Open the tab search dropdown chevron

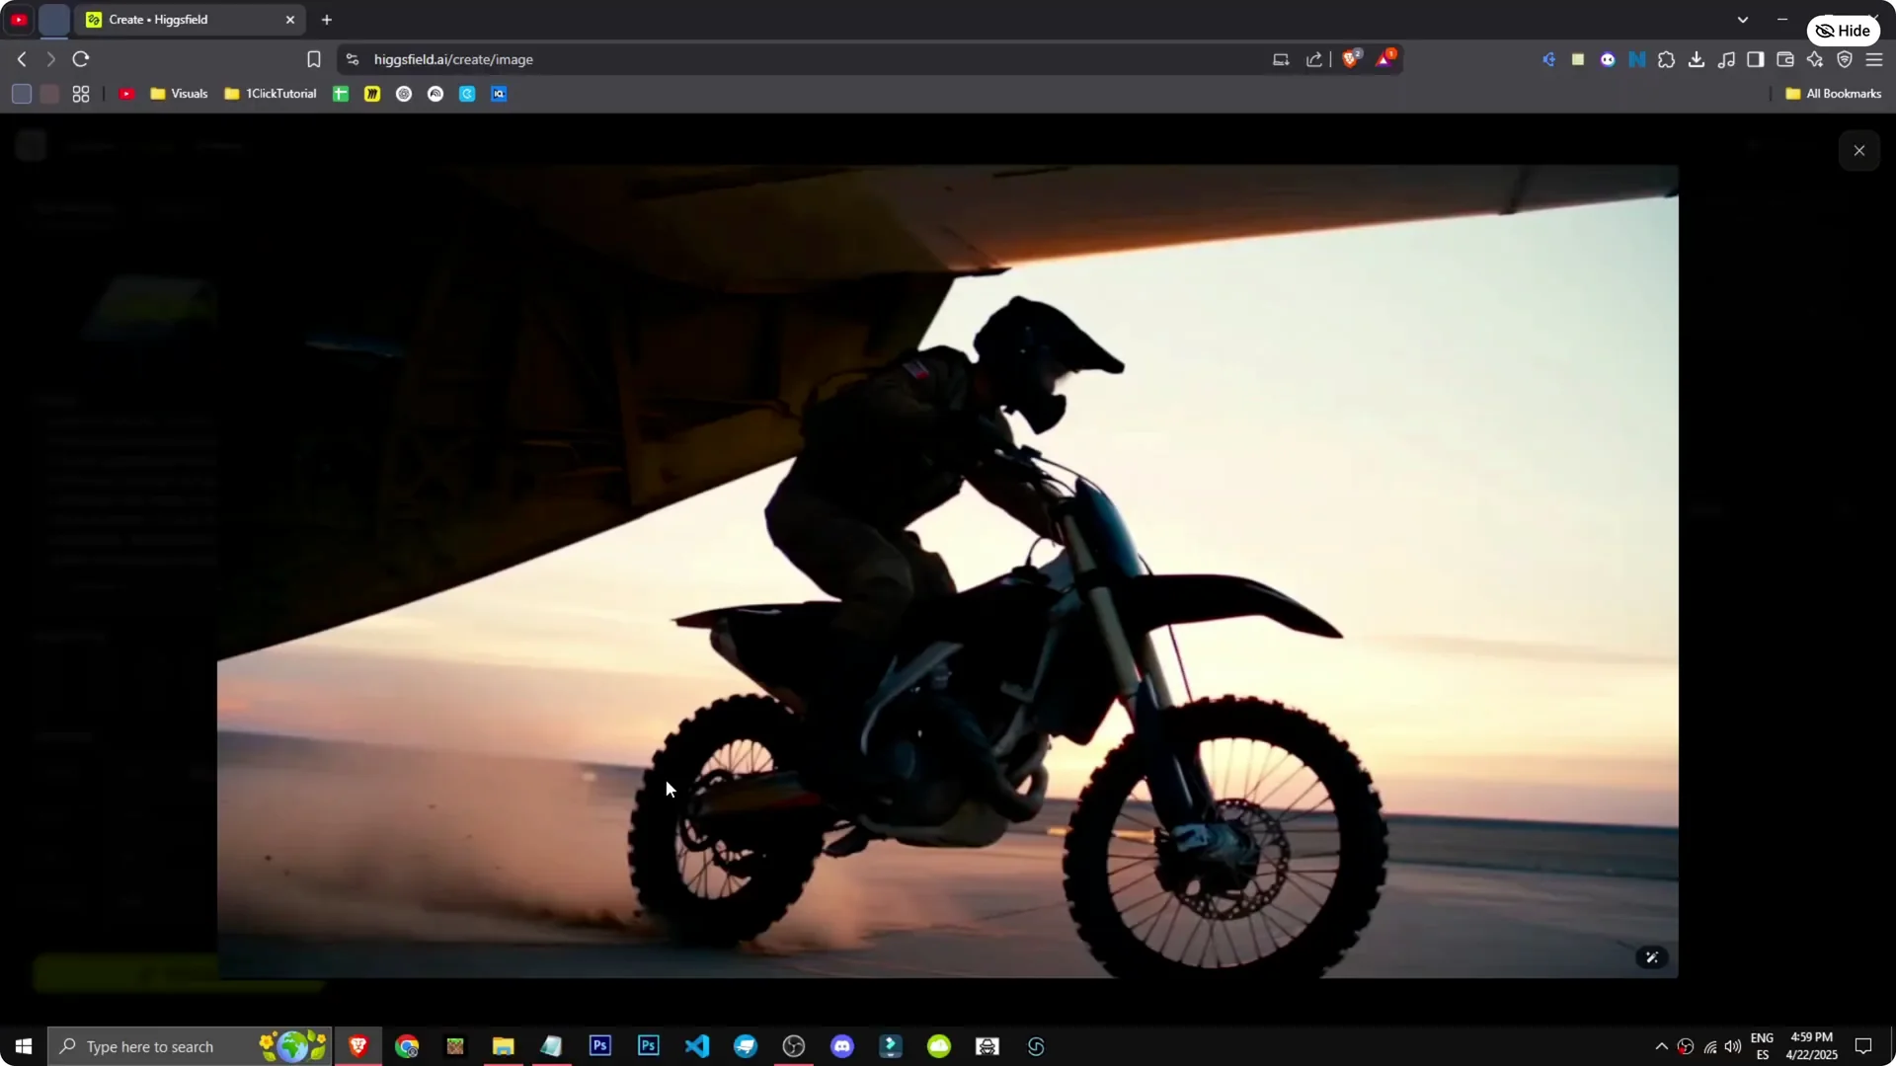[1743, 19]
